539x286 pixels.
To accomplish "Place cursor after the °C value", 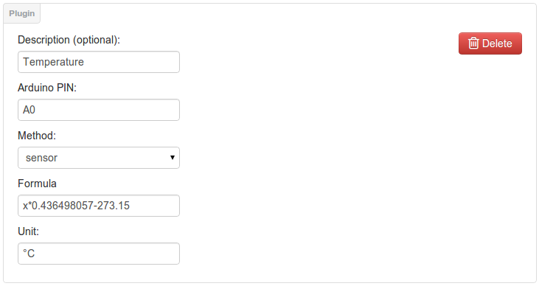I will click(x=35, y=254).
